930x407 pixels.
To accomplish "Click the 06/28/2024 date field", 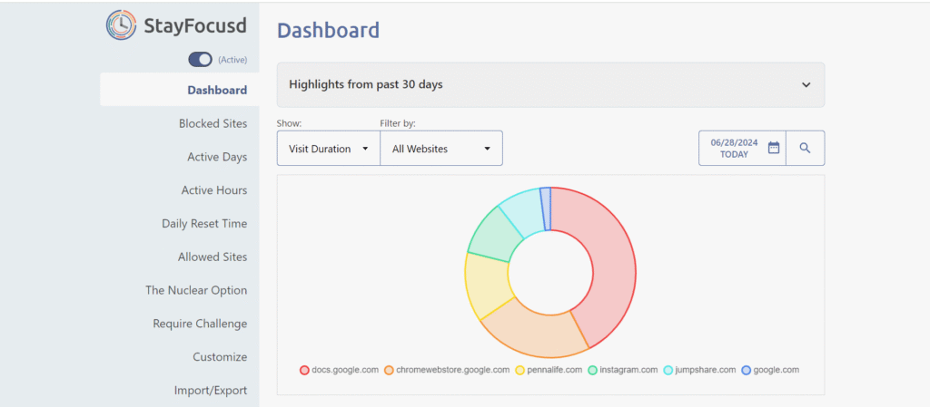I will [734, 148].
